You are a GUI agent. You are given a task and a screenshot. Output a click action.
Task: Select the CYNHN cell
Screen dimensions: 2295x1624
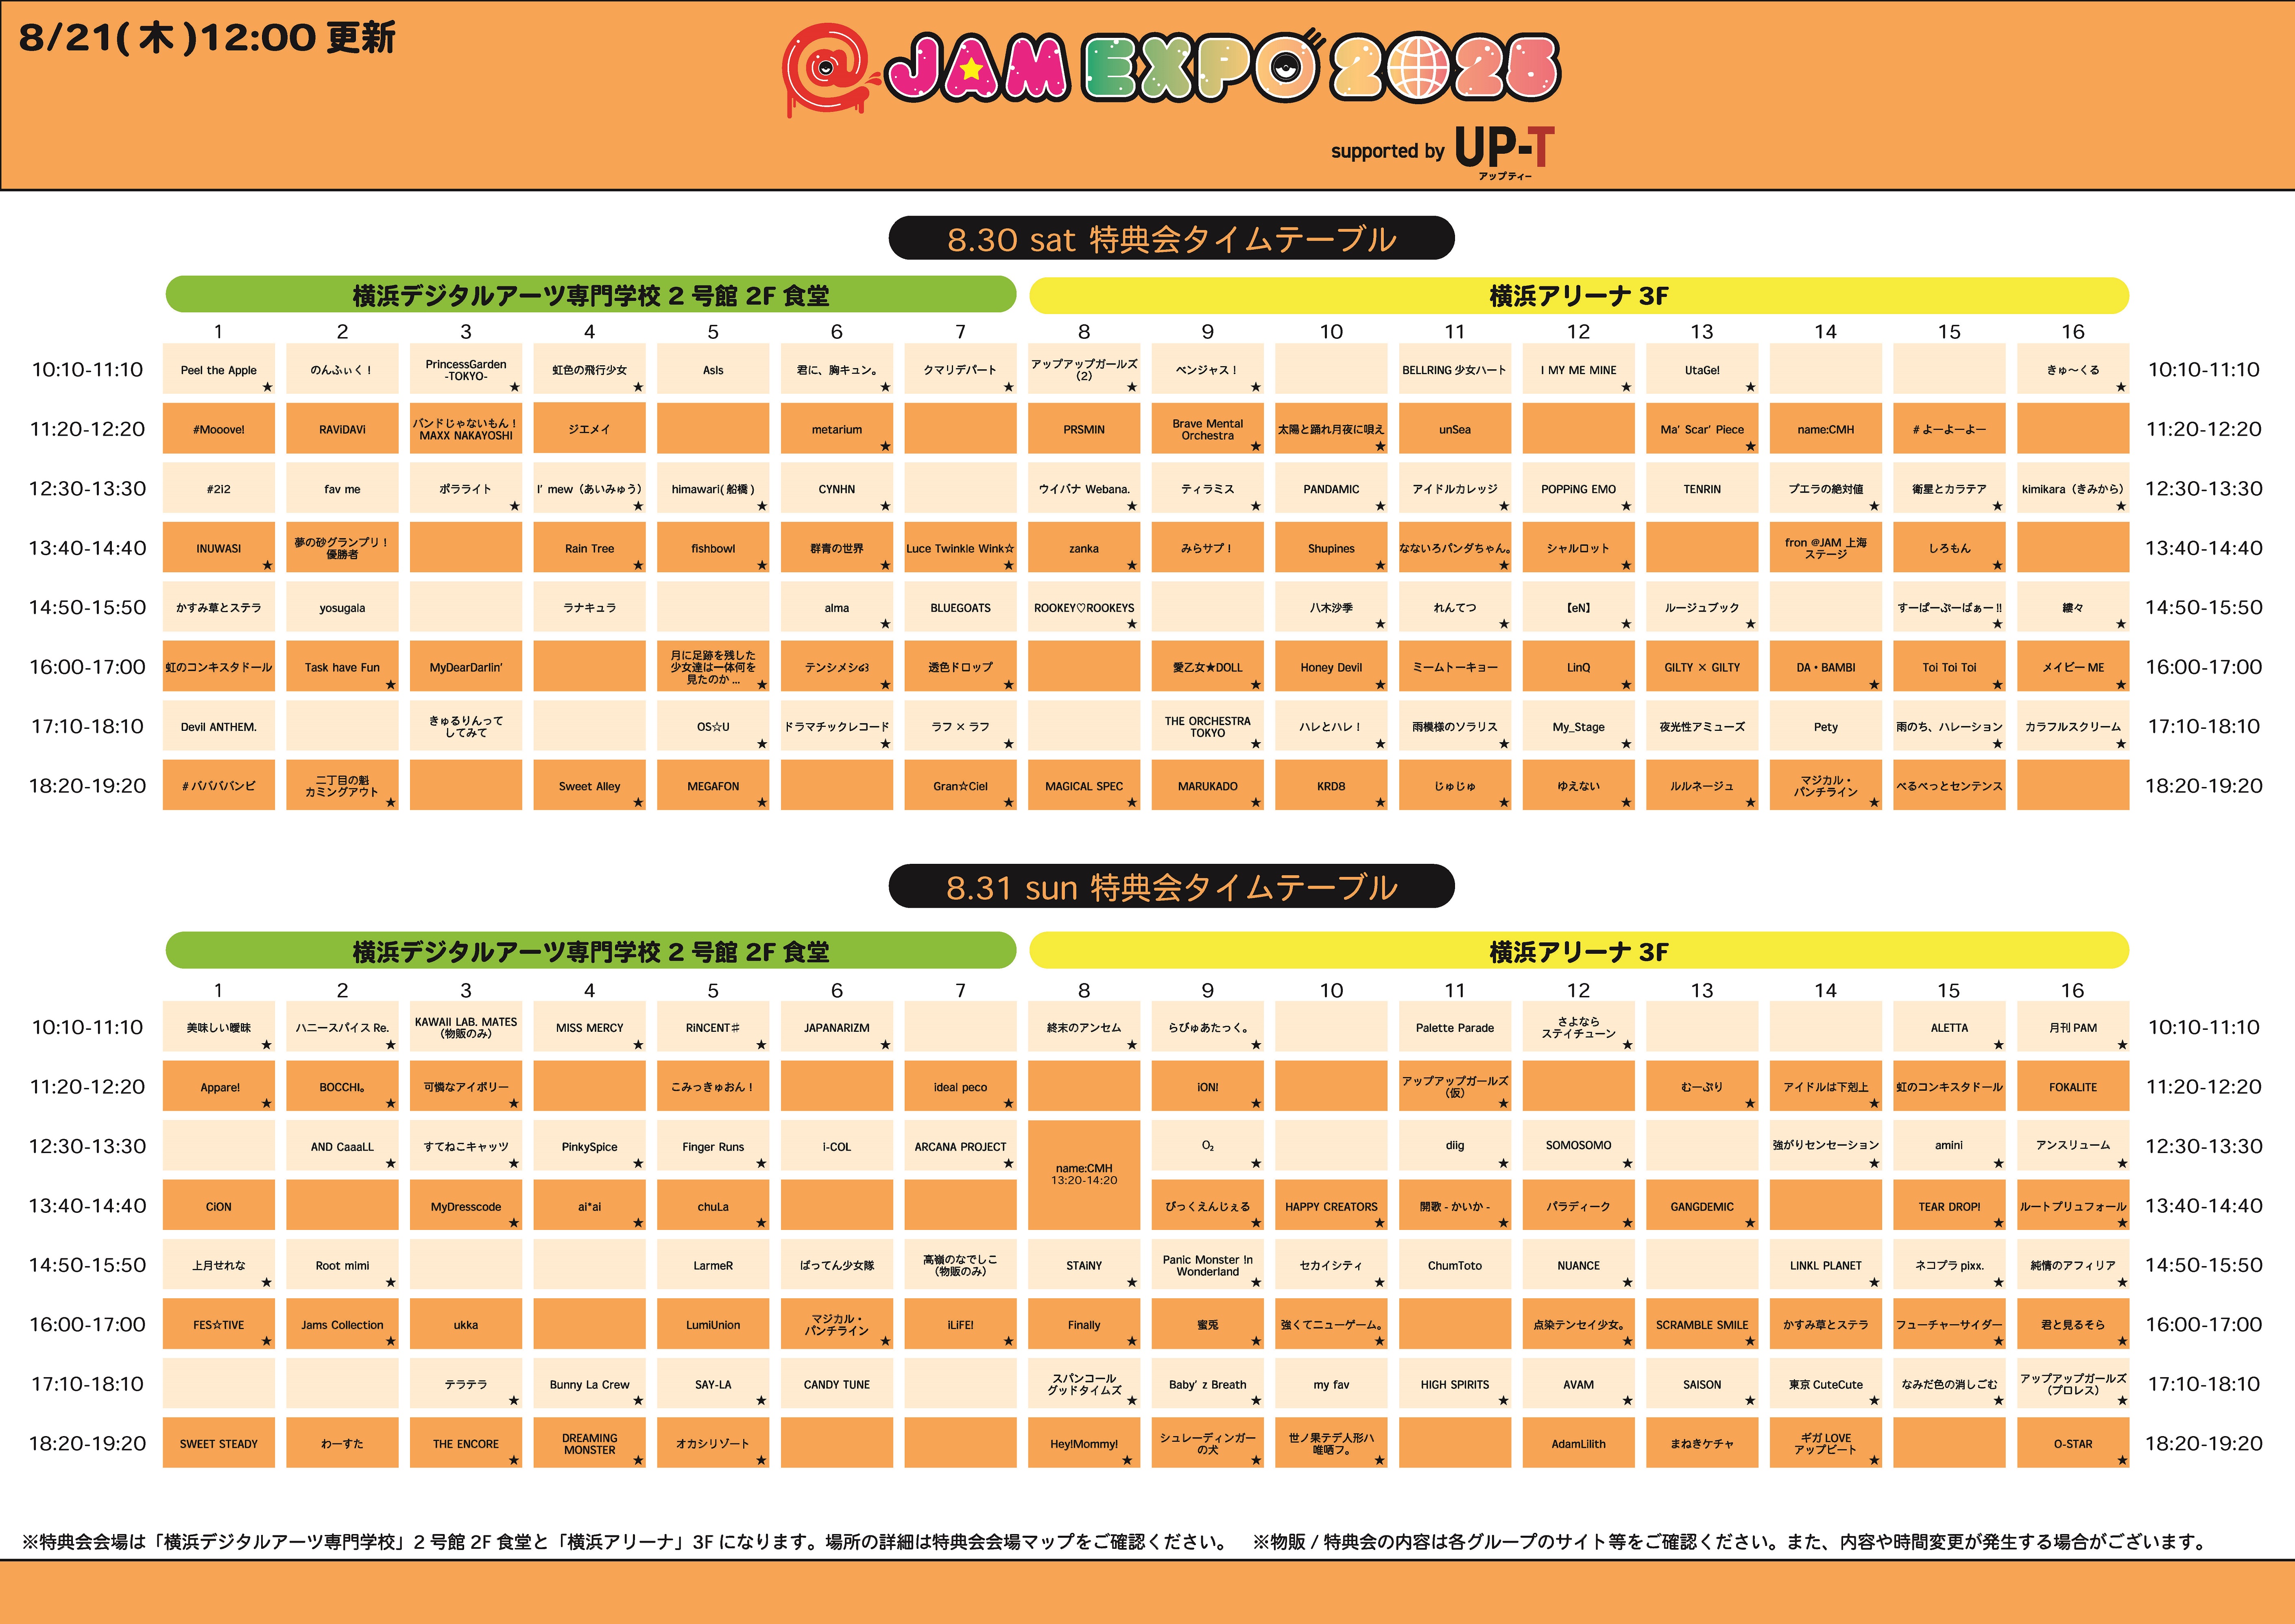pyautogui.click(x=837, y=489)
